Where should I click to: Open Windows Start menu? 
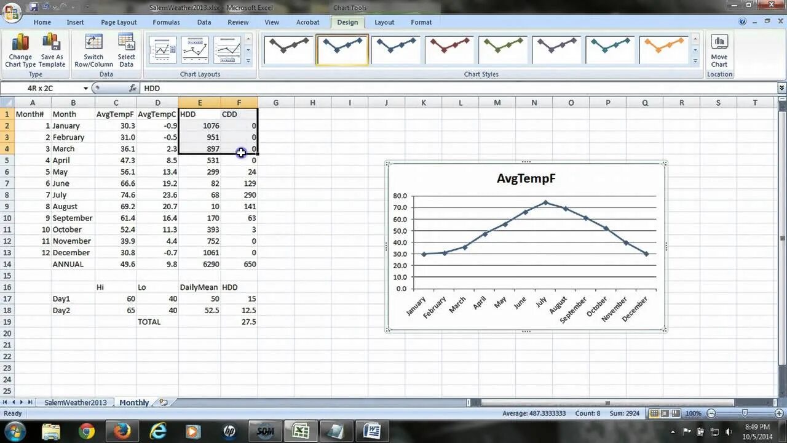click(15, 431)
